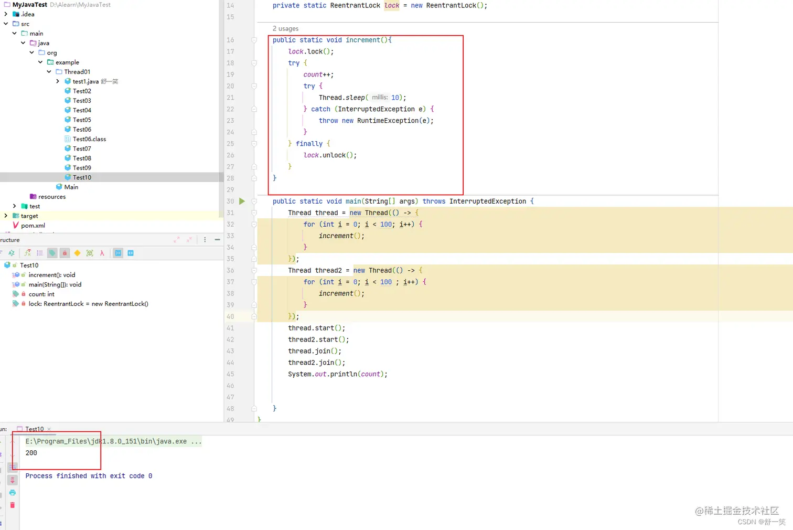This screenshot has width=793, height=530.
Task: Collapse the java folder
Action: tap(23, 43)
